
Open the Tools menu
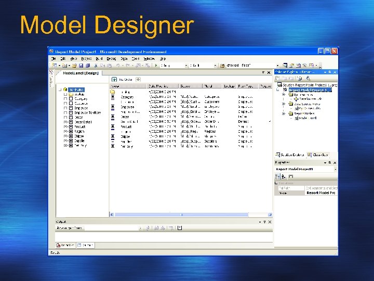tap(136, 58)
